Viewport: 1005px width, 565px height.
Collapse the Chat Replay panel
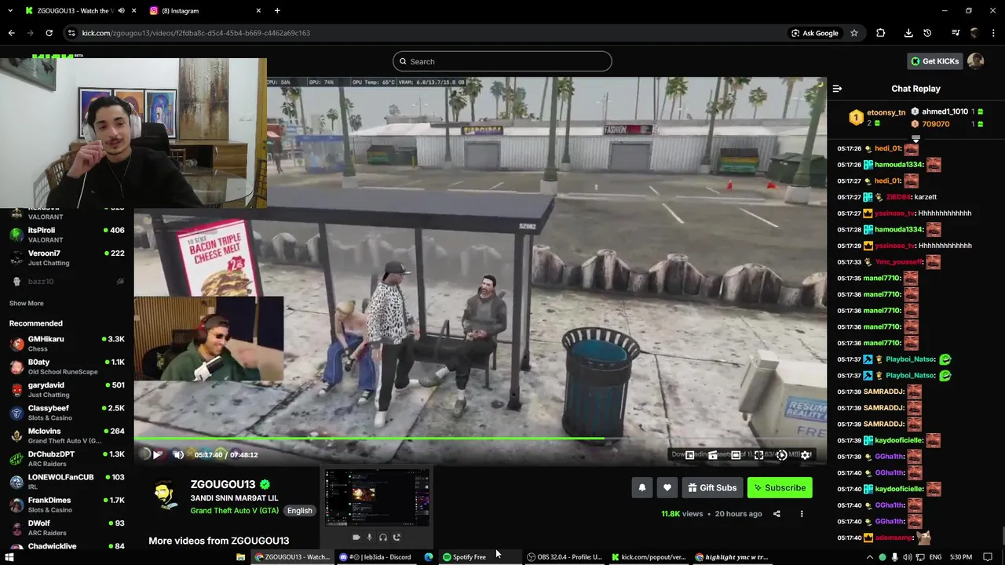coord(837,89)
